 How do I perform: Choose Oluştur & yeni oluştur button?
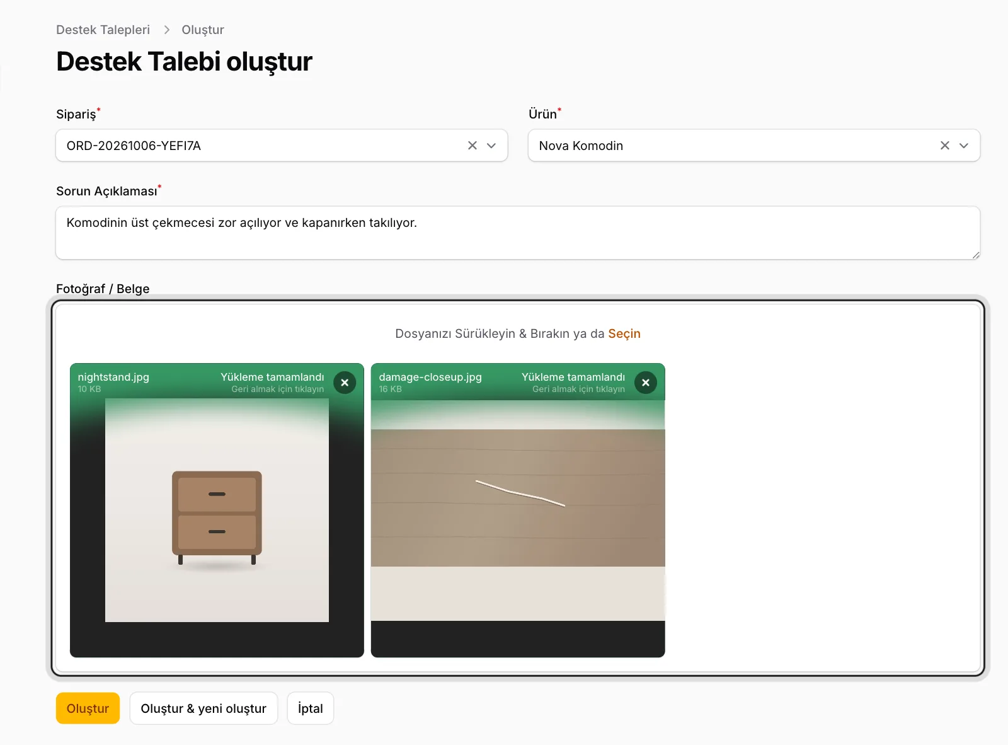(x=203, y=708)
